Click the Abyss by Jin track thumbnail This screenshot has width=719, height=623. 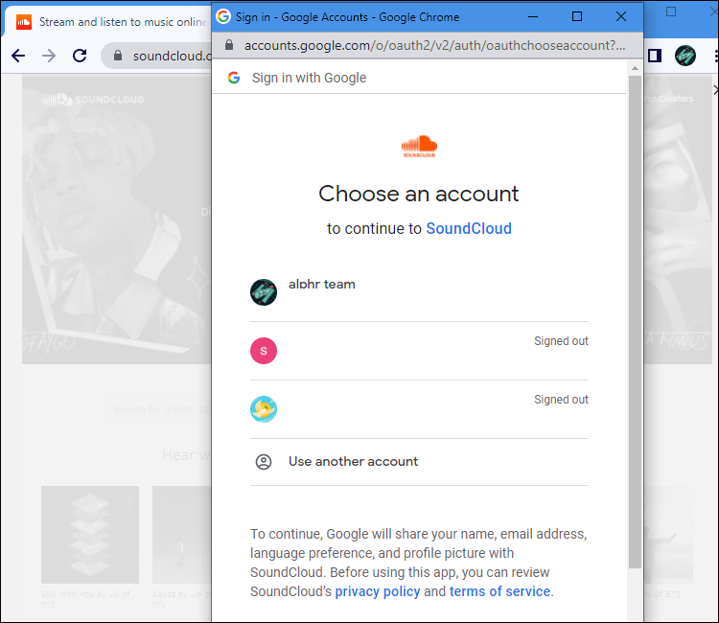[181, 535]
